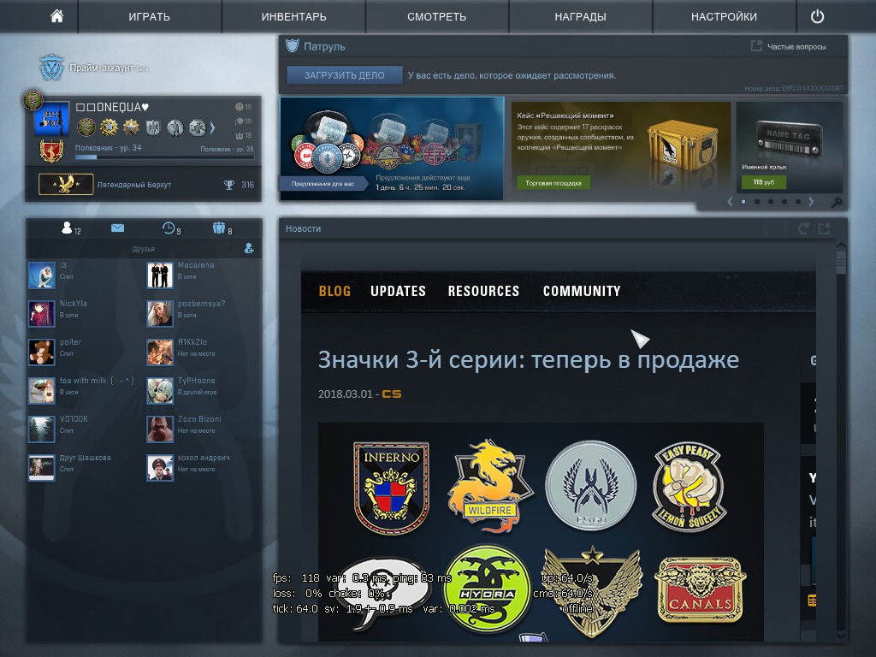Open the ИГРАТЬ menu

(149, 17)
